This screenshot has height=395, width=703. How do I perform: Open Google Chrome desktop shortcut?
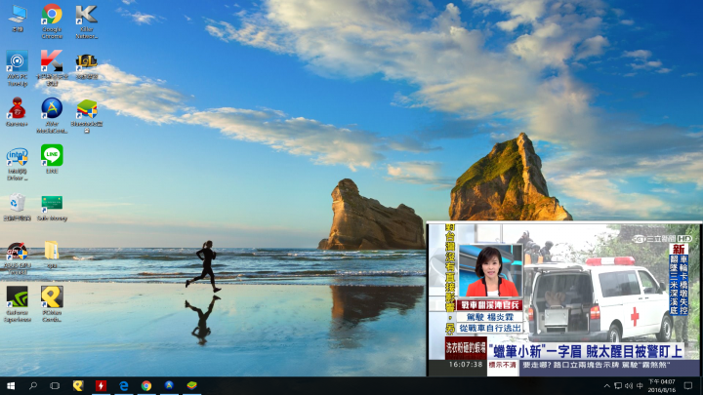point(52,15)
